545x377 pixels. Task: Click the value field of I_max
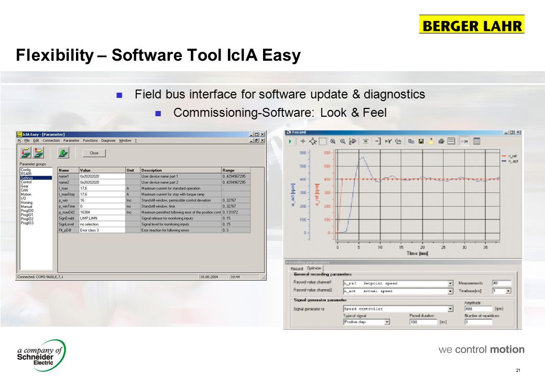(102, 188)
